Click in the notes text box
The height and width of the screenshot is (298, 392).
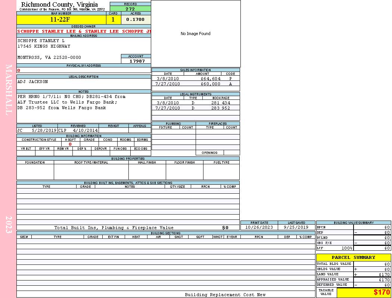coord(83,108)
